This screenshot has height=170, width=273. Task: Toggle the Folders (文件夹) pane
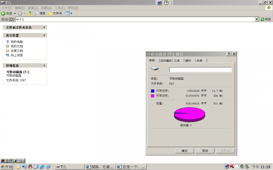50,13
